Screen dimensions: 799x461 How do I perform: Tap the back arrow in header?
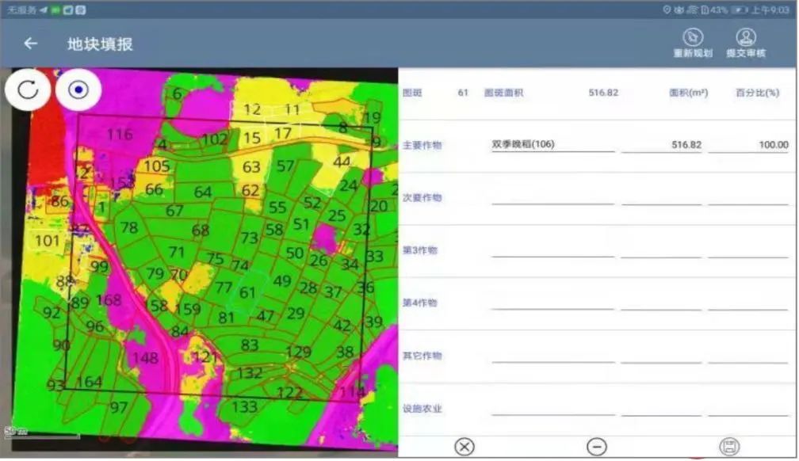(x=30, y=44)
